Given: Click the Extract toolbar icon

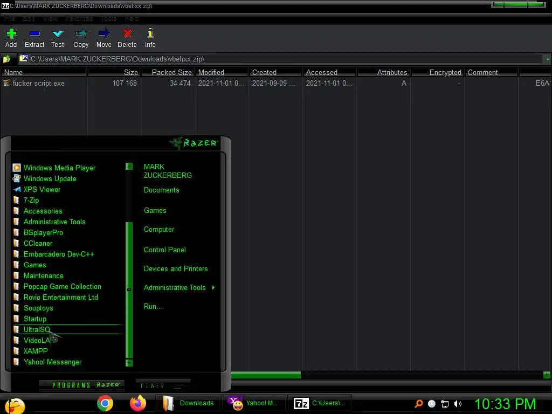Looking at the screenshot, I should (34, 33).
